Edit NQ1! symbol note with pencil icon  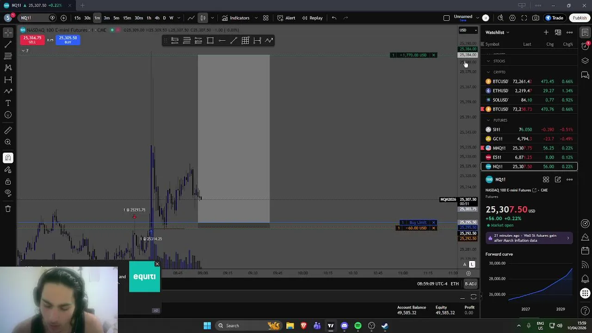(x=558, y=179)
